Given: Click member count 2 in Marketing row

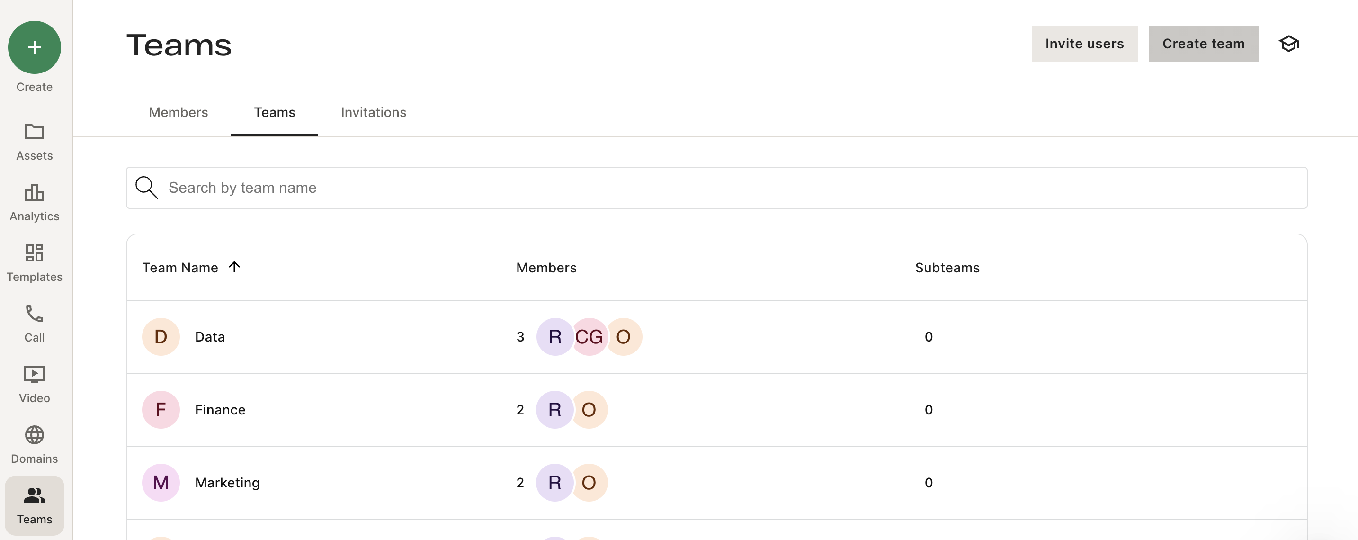Looking at the screenshot, I should [x=520, y=483].
